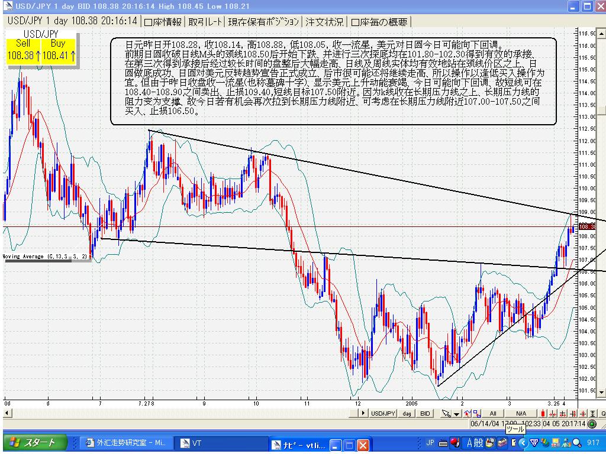Select the pointer cursor tool in chart toolbar
The height and width of the screenshot is (454, 606).
point(446,413)
